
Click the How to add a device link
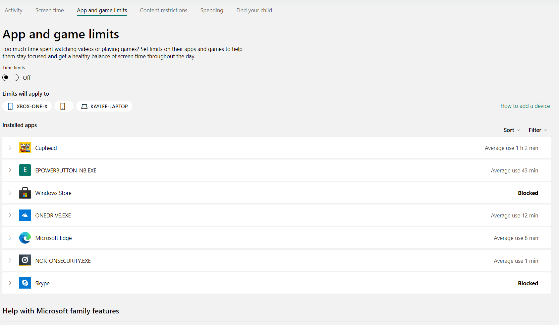point(525,106)
